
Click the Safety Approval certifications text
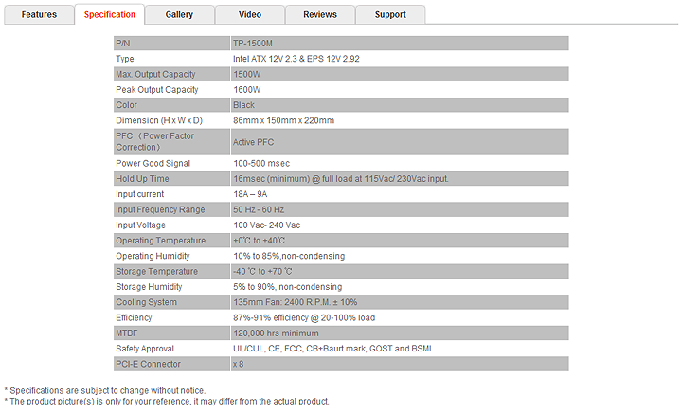[332, 349]
